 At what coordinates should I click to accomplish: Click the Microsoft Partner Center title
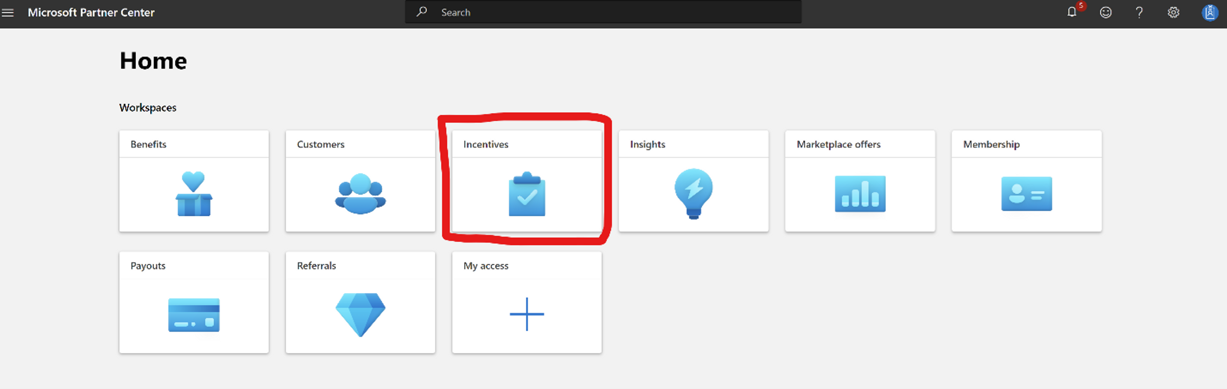pos(91,12)
